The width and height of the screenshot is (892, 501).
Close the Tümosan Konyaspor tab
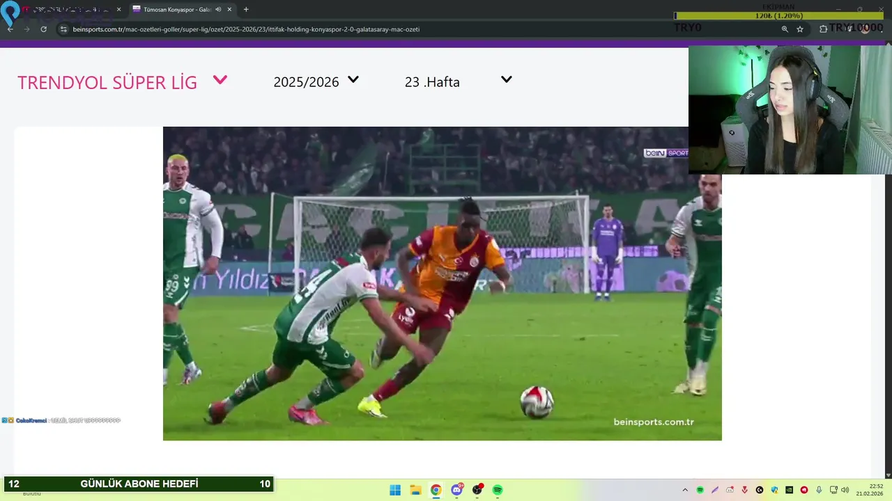(229, 10)
